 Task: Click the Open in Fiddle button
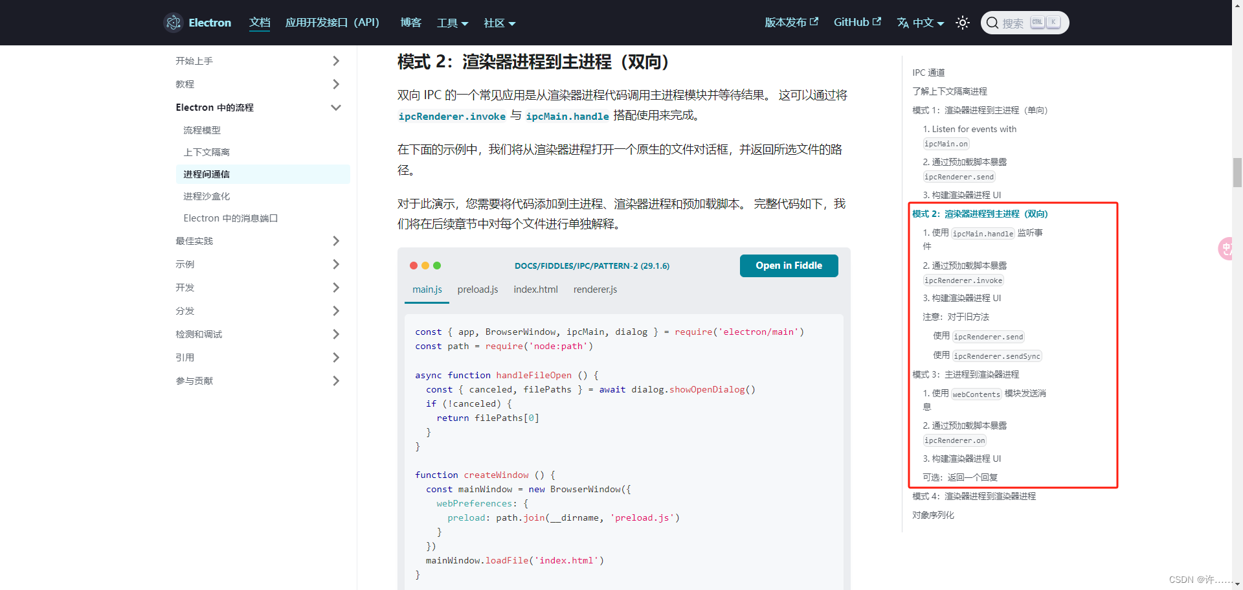[789, 266]
